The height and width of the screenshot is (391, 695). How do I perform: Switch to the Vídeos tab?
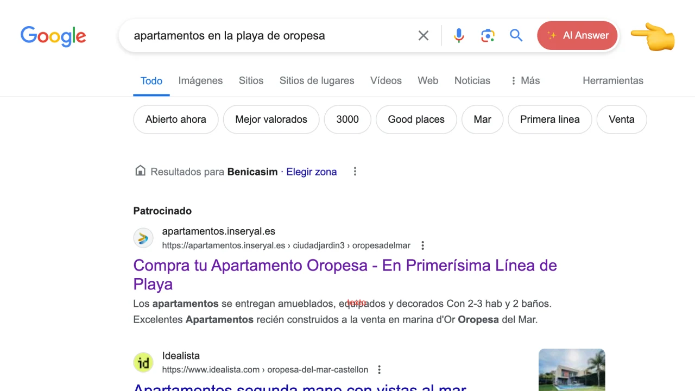click(386, 80)
